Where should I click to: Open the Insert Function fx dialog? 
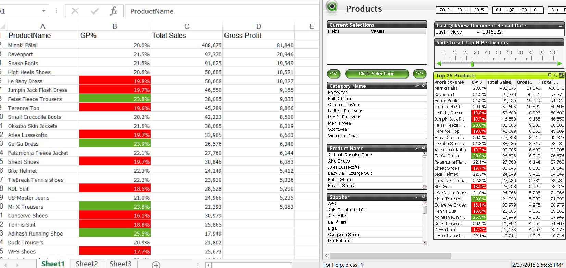pyautogui.click(x=113, y=11)
